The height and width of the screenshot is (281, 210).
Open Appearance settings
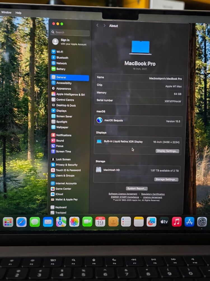pos(61,89)
